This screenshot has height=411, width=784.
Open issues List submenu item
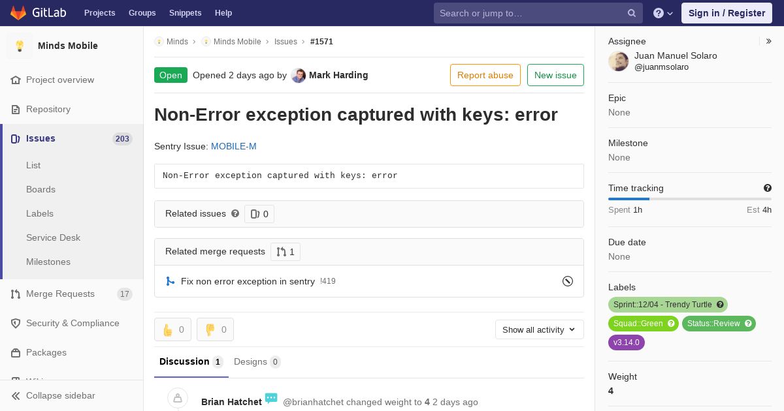click(x=33, y=165)
